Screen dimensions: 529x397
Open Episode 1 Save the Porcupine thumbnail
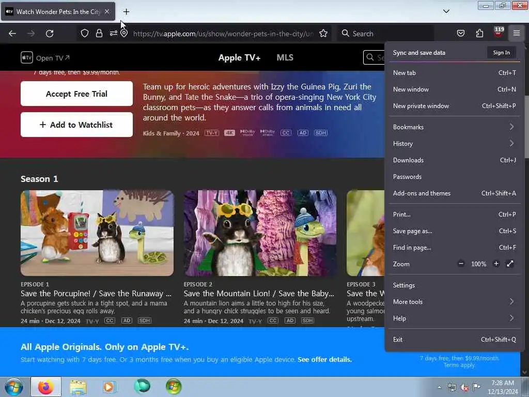pyautogui.click(x=97, y=233)
